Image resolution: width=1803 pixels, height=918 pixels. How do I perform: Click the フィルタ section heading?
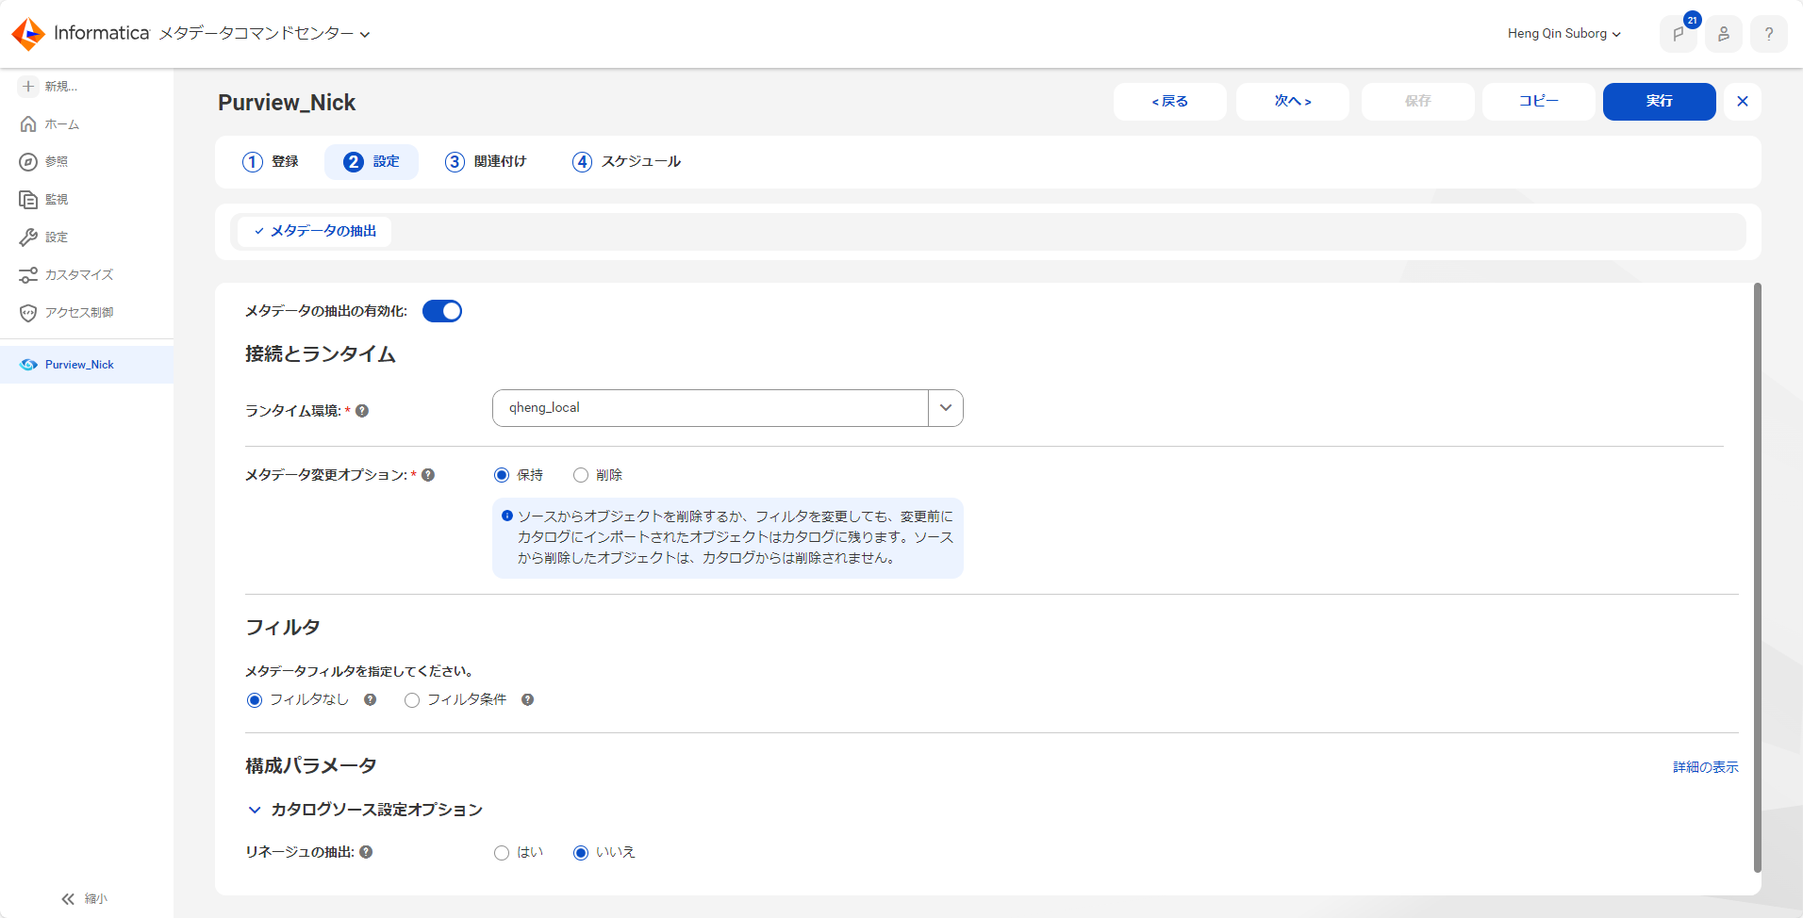[283, 628]
